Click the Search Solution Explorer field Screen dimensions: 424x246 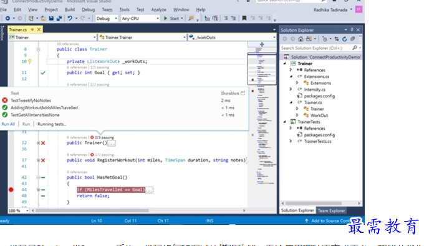point(316,48)
